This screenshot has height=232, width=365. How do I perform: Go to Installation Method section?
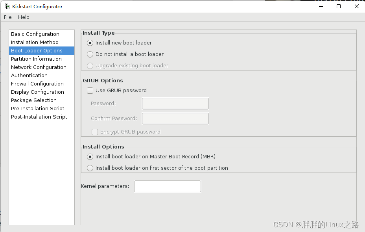point(35,43)
